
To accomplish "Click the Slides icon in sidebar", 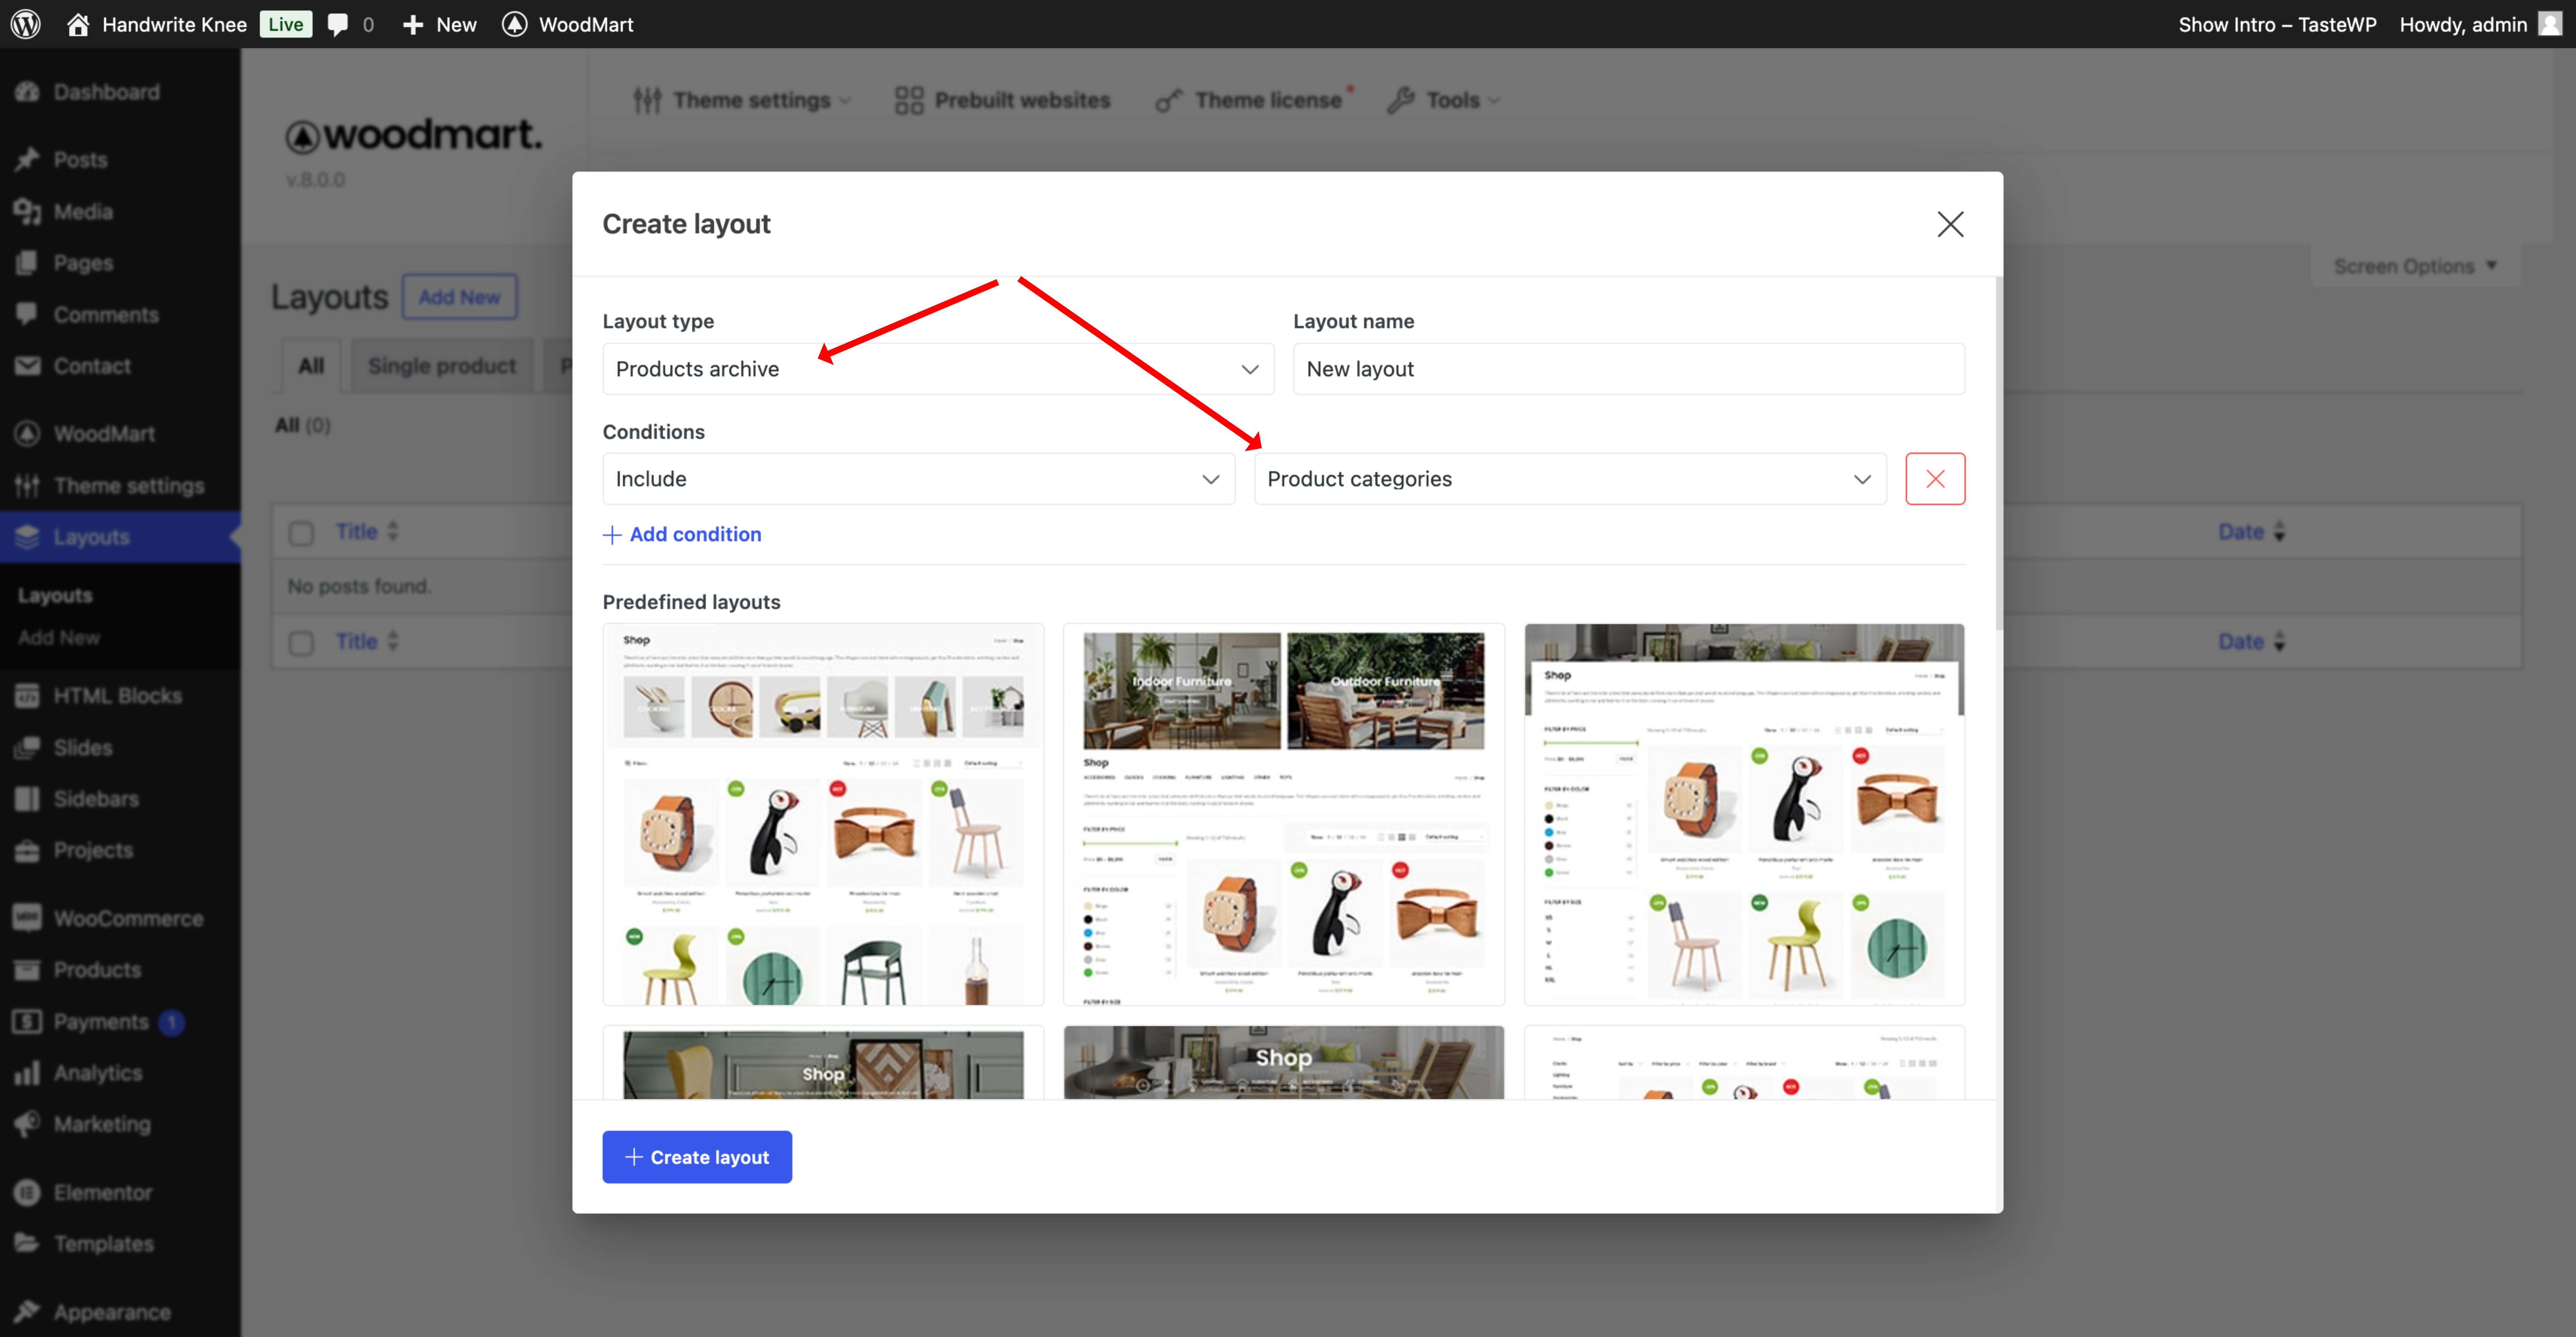I will click(x=27, y=748).
